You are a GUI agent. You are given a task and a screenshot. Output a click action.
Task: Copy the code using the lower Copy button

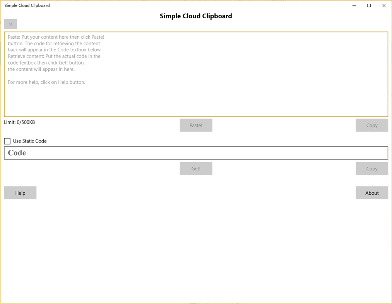tap(371, 168)
